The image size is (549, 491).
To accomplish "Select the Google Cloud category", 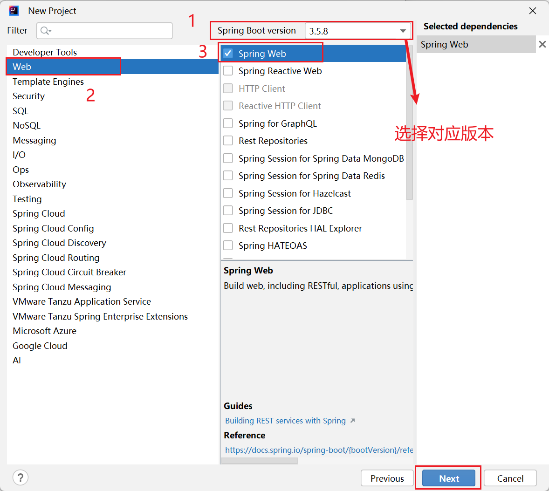I will click(113, 346).
